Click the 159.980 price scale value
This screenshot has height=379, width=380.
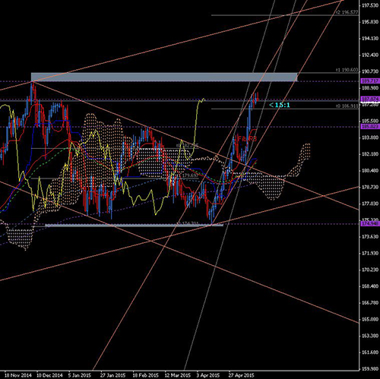[370, 369]
